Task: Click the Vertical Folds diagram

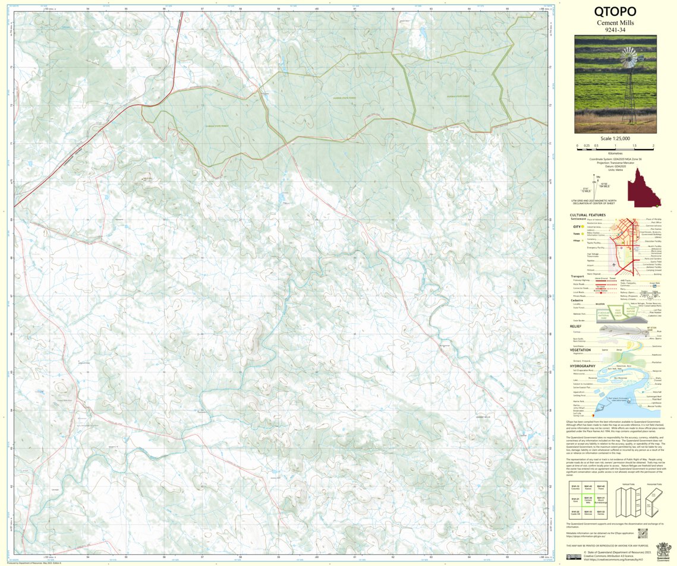Action: click(628, 501)
